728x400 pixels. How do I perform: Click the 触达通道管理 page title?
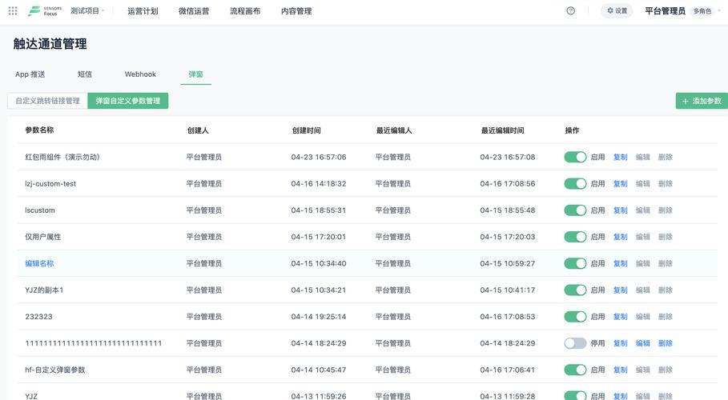click(x=50, y=44)
